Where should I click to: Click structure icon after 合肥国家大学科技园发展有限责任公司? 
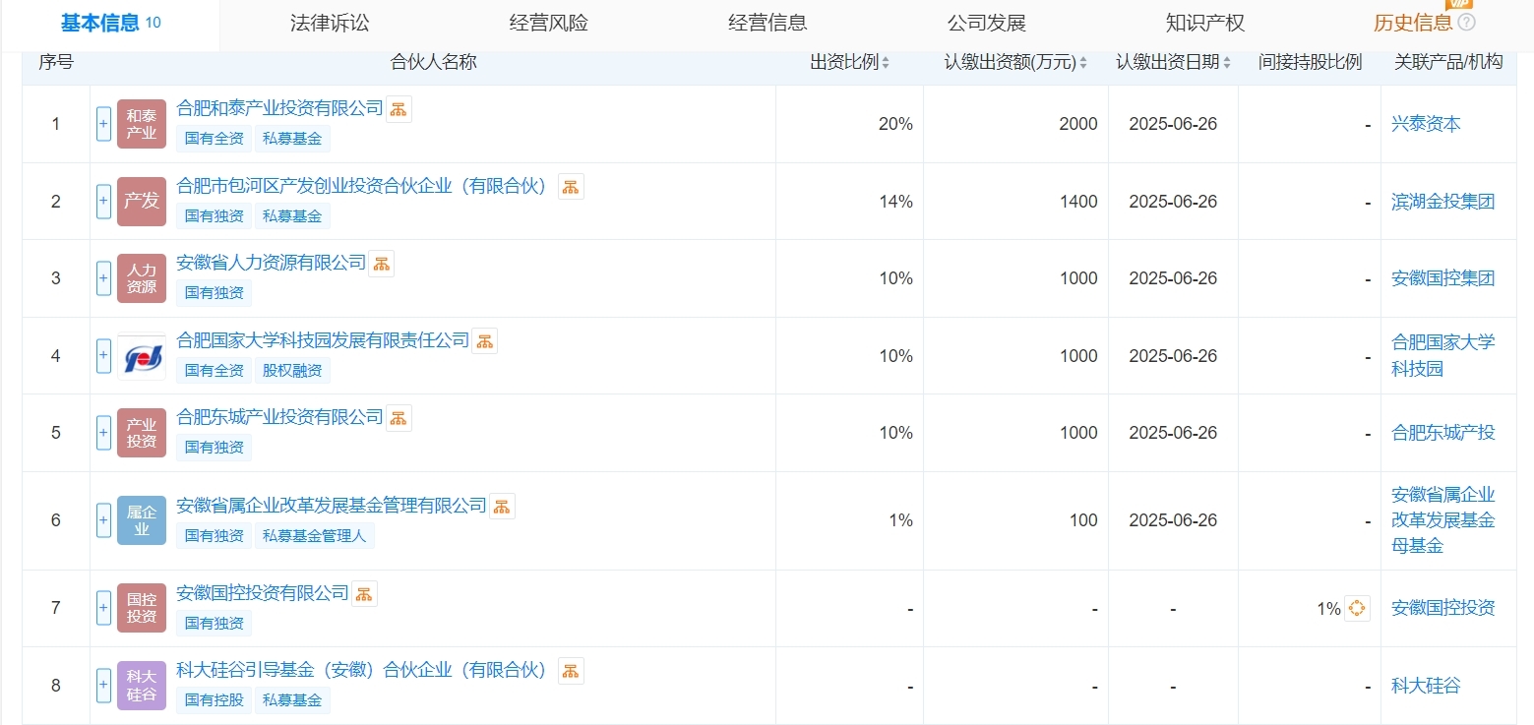point(484,341)
